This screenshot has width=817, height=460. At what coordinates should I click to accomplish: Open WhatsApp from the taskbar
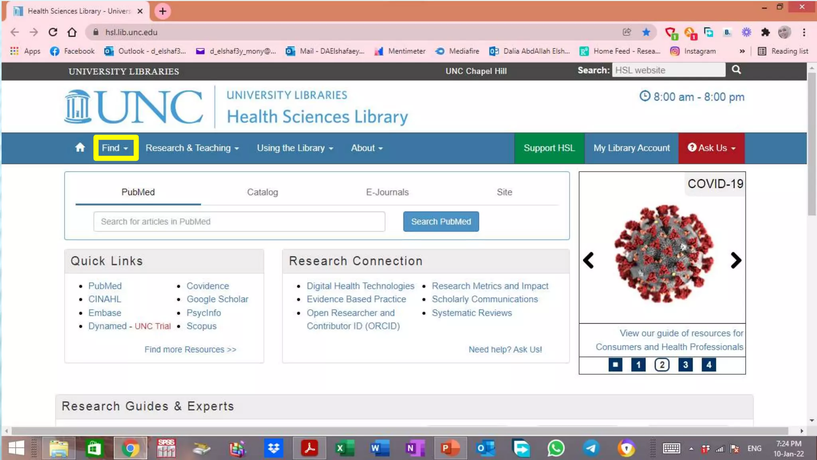556,448
